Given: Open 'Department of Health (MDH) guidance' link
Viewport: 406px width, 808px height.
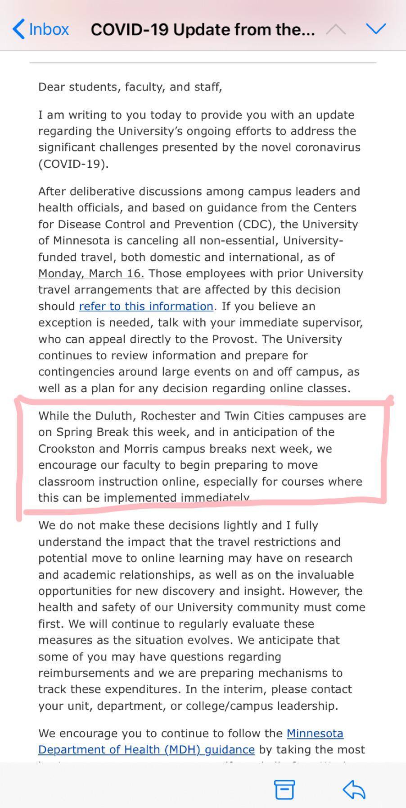Looking at the screenshot, I should click(146, 749).
